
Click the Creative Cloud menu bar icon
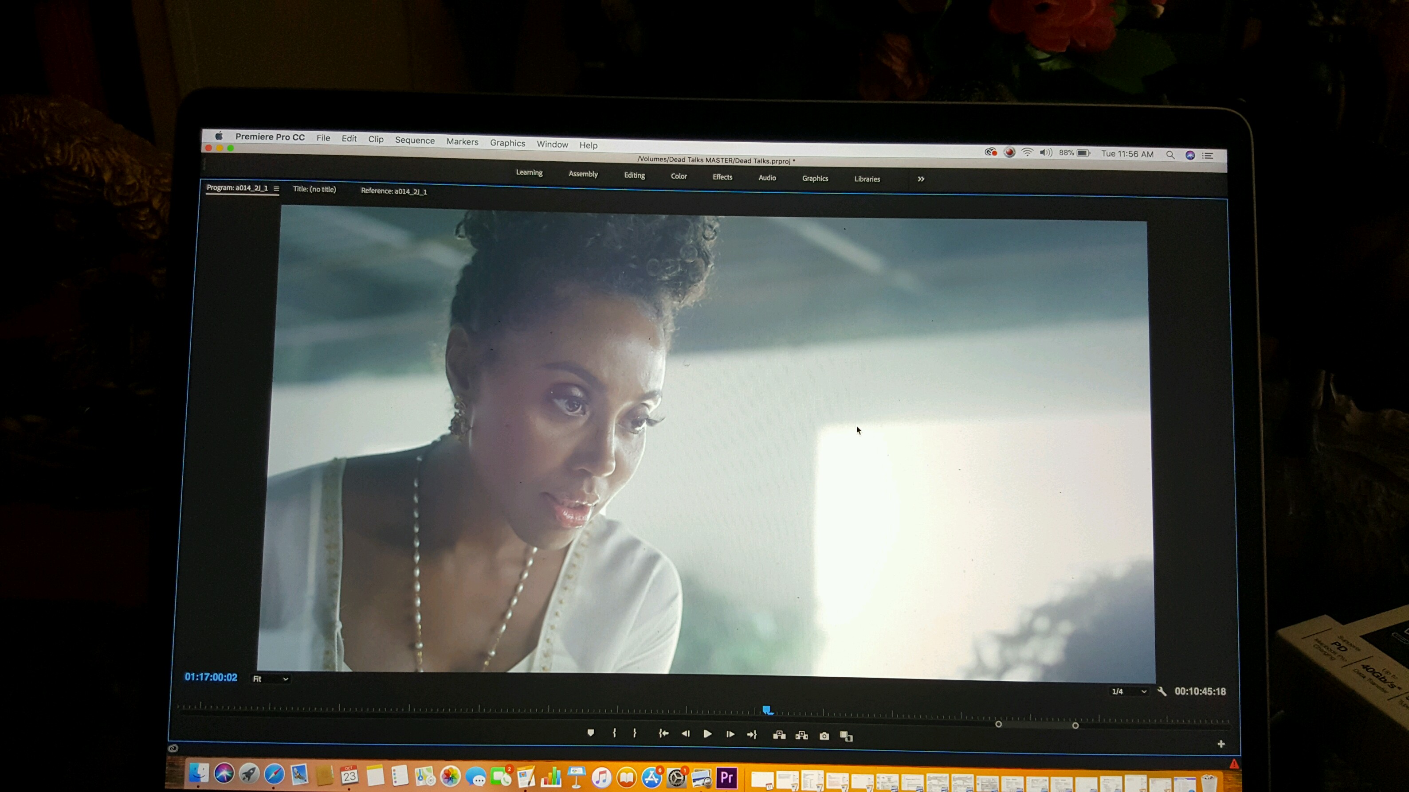(x=991, y=152)
